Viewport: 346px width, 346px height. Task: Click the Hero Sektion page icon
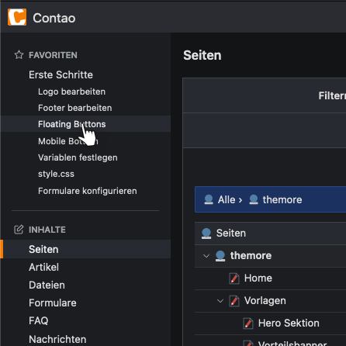point(248,324)
